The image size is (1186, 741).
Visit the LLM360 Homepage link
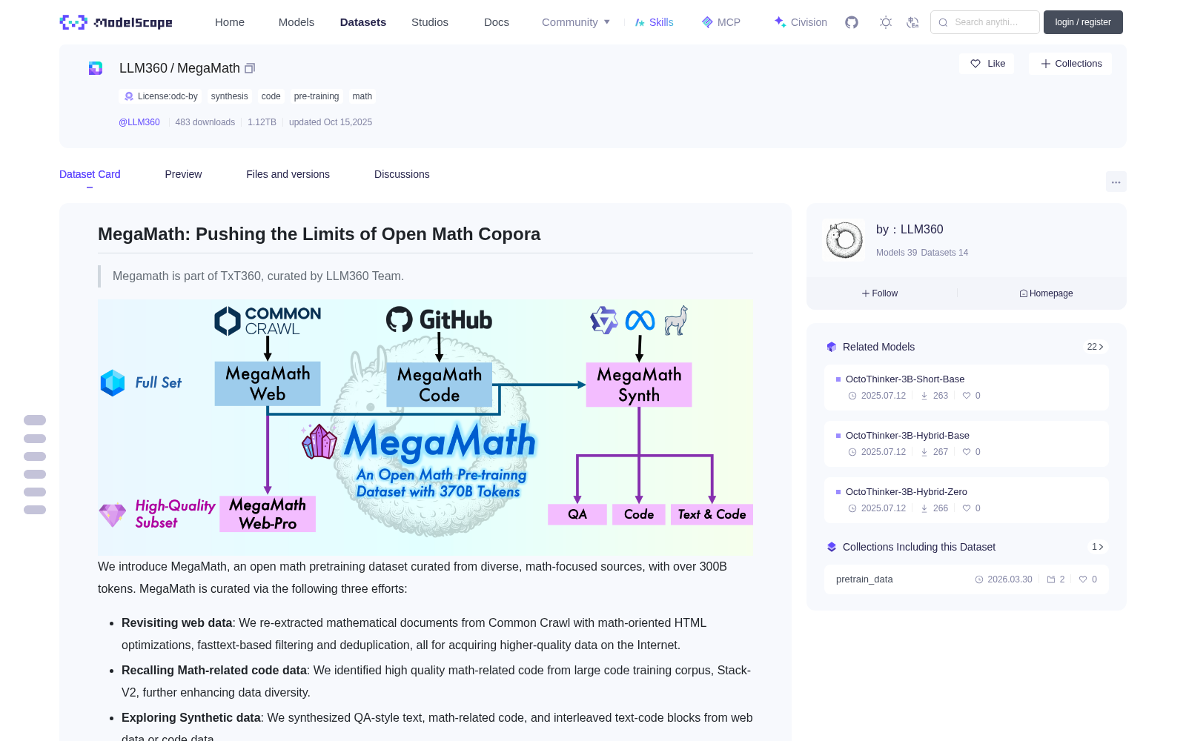[x=1046, y=293]
